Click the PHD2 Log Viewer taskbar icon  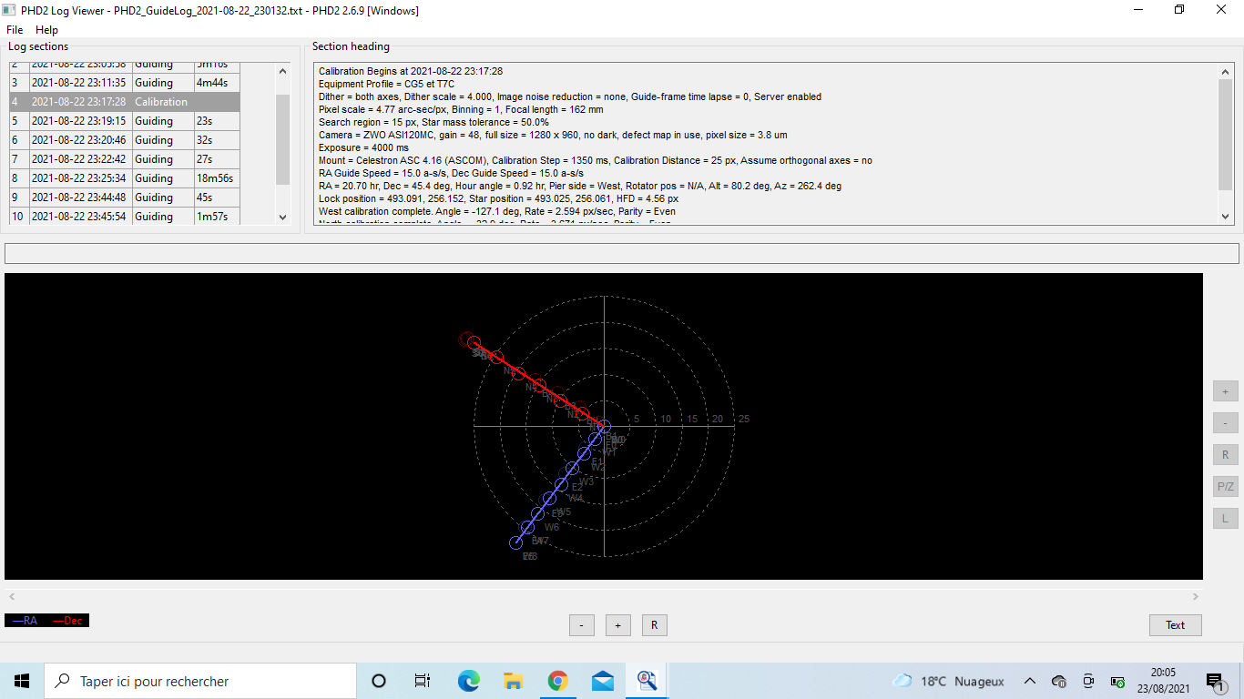pos(647,681)
